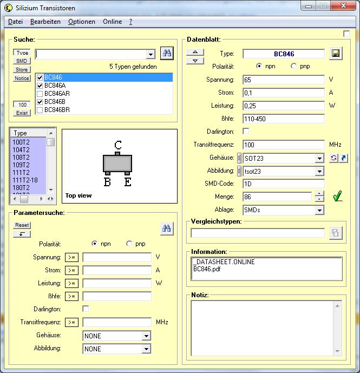
Task: Click the binoculars search icon in Suche
Action: point(167,53)
